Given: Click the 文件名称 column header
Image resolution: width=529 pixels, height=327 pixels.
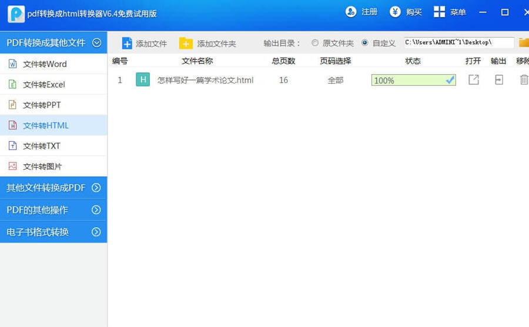Looking at the screenshot, I should tap(197, 61).
